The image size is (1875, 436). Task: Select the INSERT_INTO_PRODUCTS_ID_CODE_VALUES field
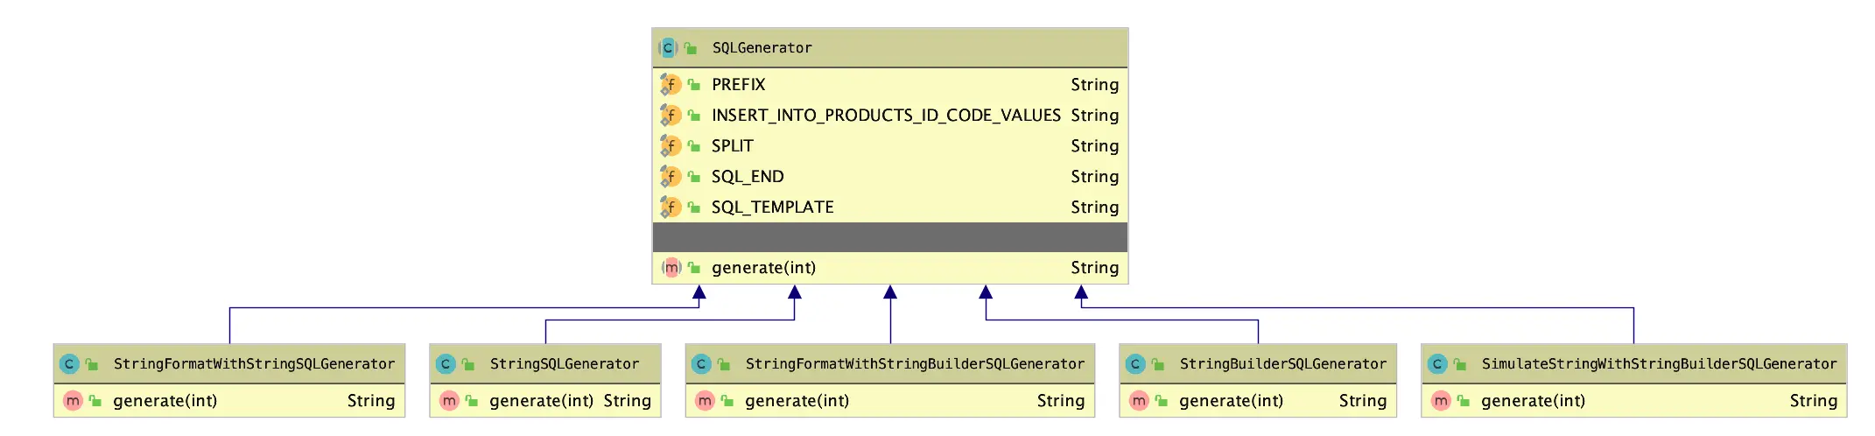point(886,116)
